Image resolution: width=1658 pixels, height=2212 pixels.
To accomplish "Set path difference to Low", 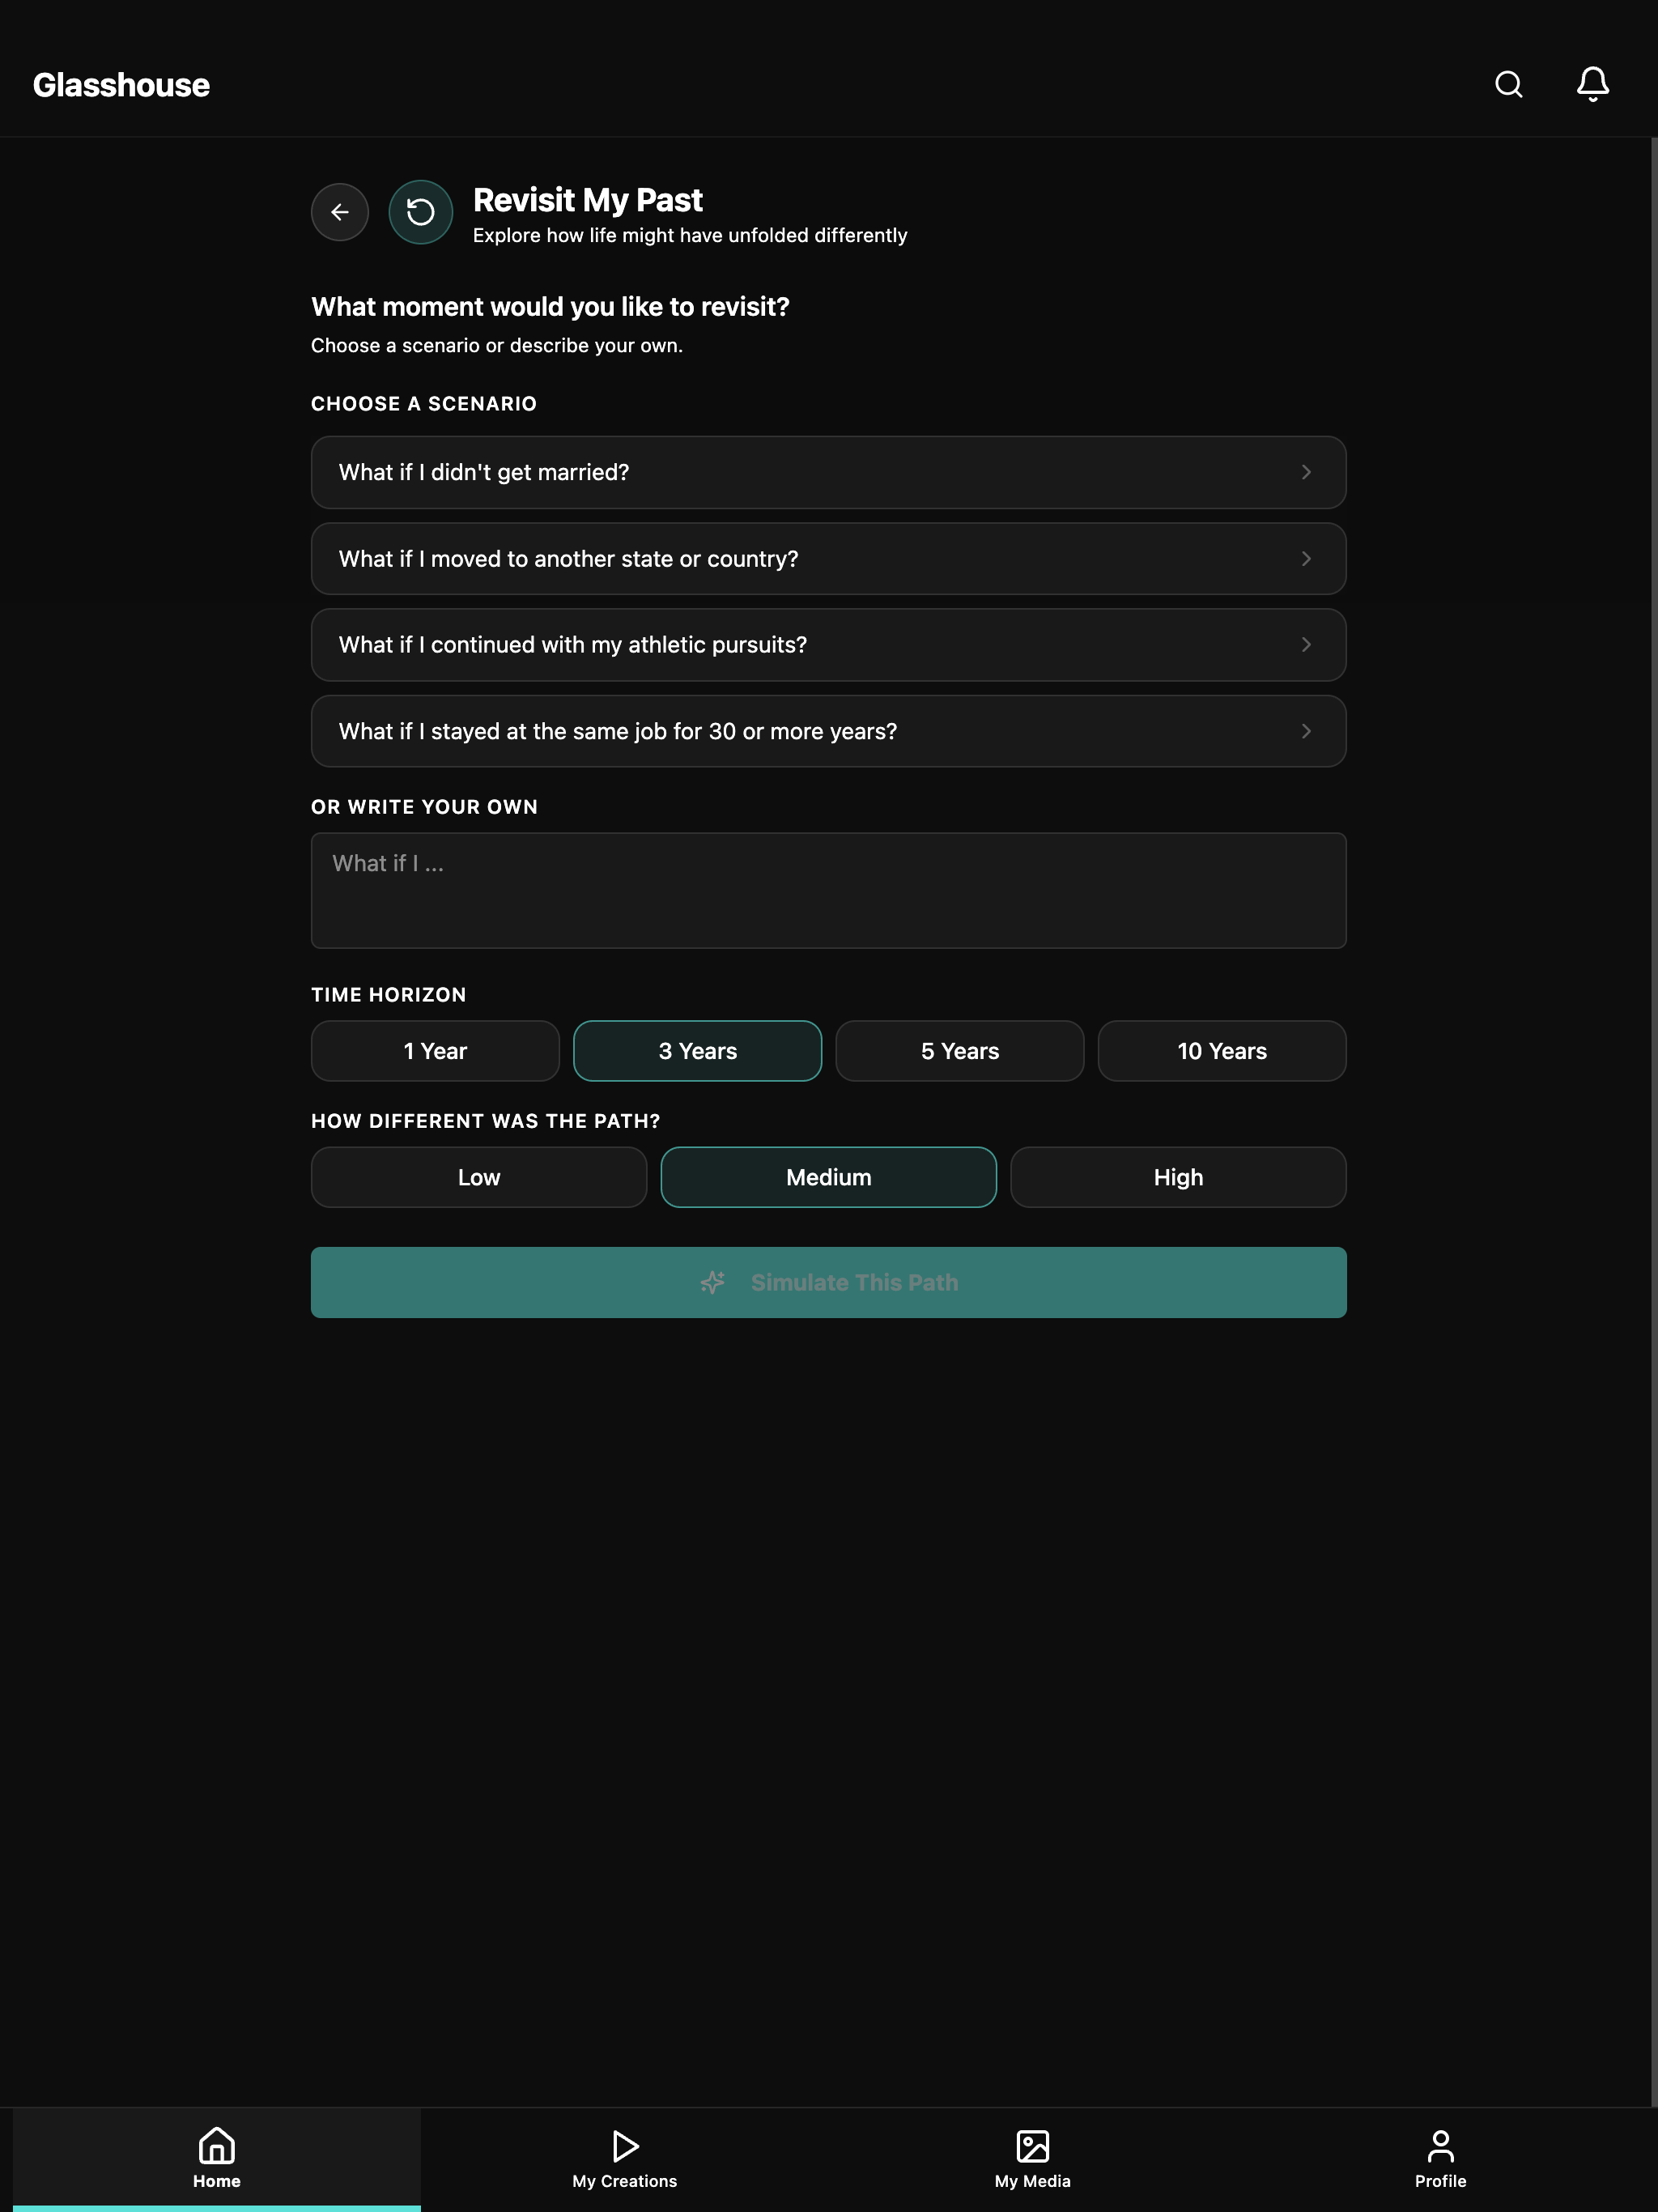I will 479,1177.
